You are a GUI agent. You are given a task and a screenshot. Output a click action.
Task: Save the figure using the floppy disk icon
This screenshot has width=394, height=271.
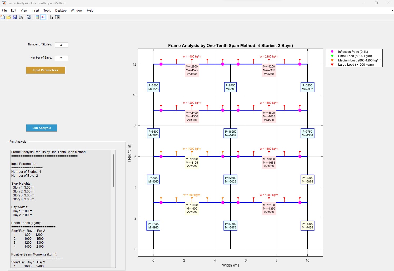coord(15,17)
